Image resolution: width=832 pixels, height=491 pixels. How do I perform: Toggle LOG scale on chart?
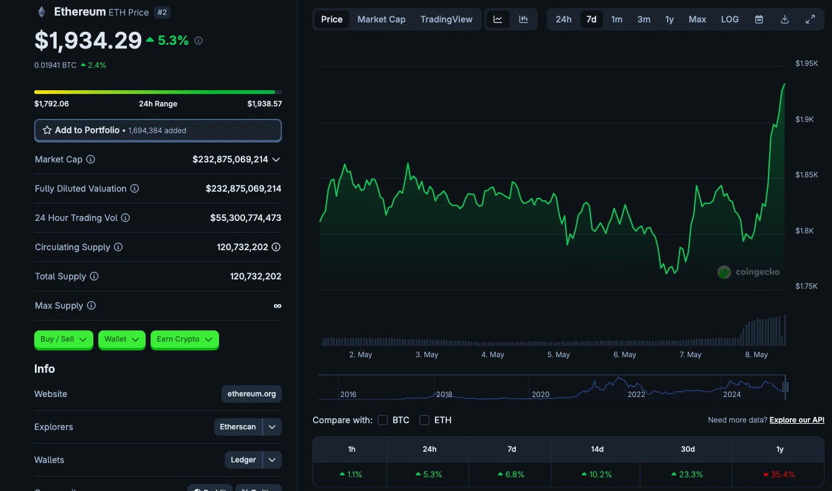pyautogui.click(x=730, y=19)
